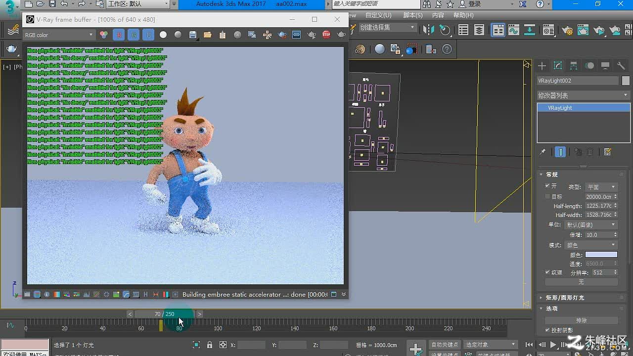Open Render Setup teapot with gear

[568, 30]
